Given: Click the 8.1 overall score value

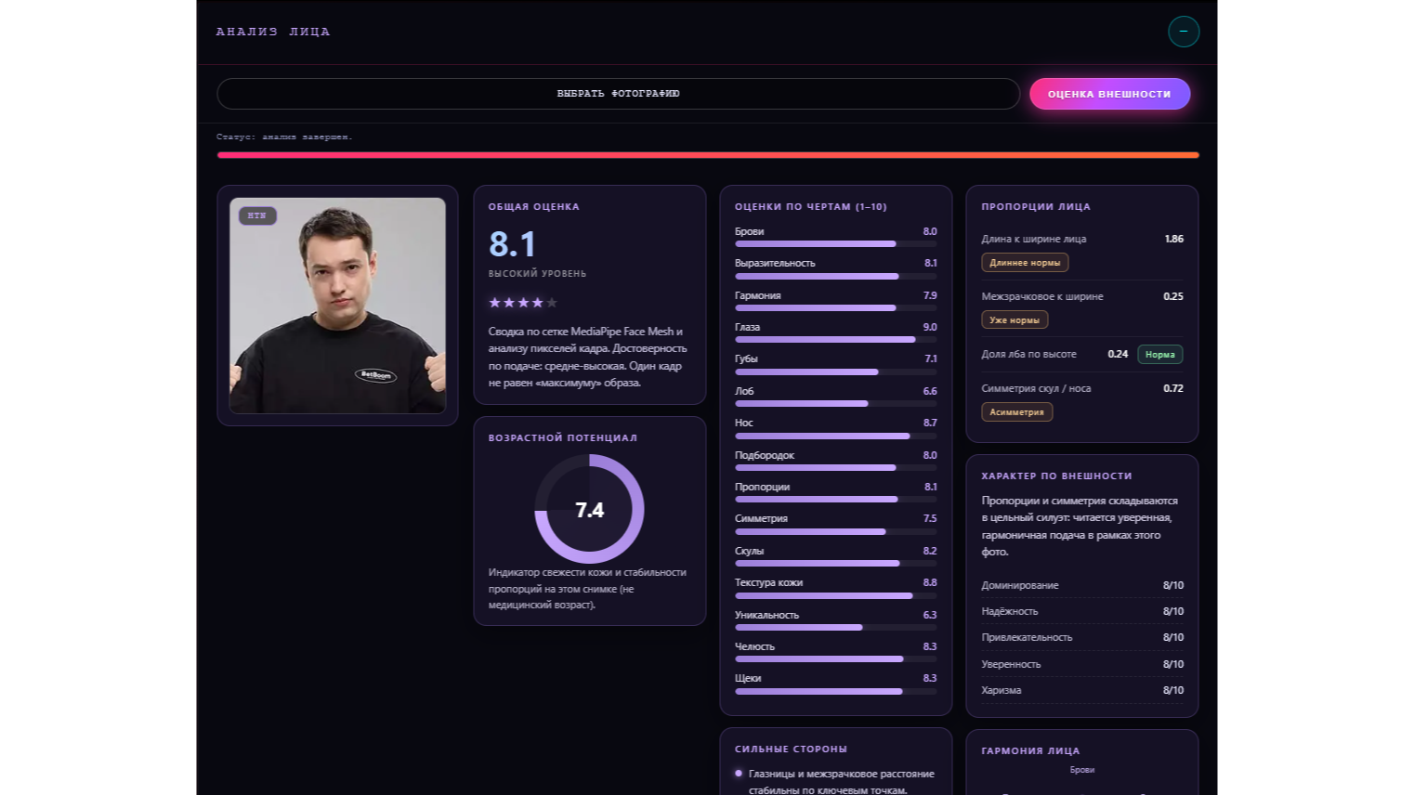Looking at the screenshot, I should (x=512, y=244).
